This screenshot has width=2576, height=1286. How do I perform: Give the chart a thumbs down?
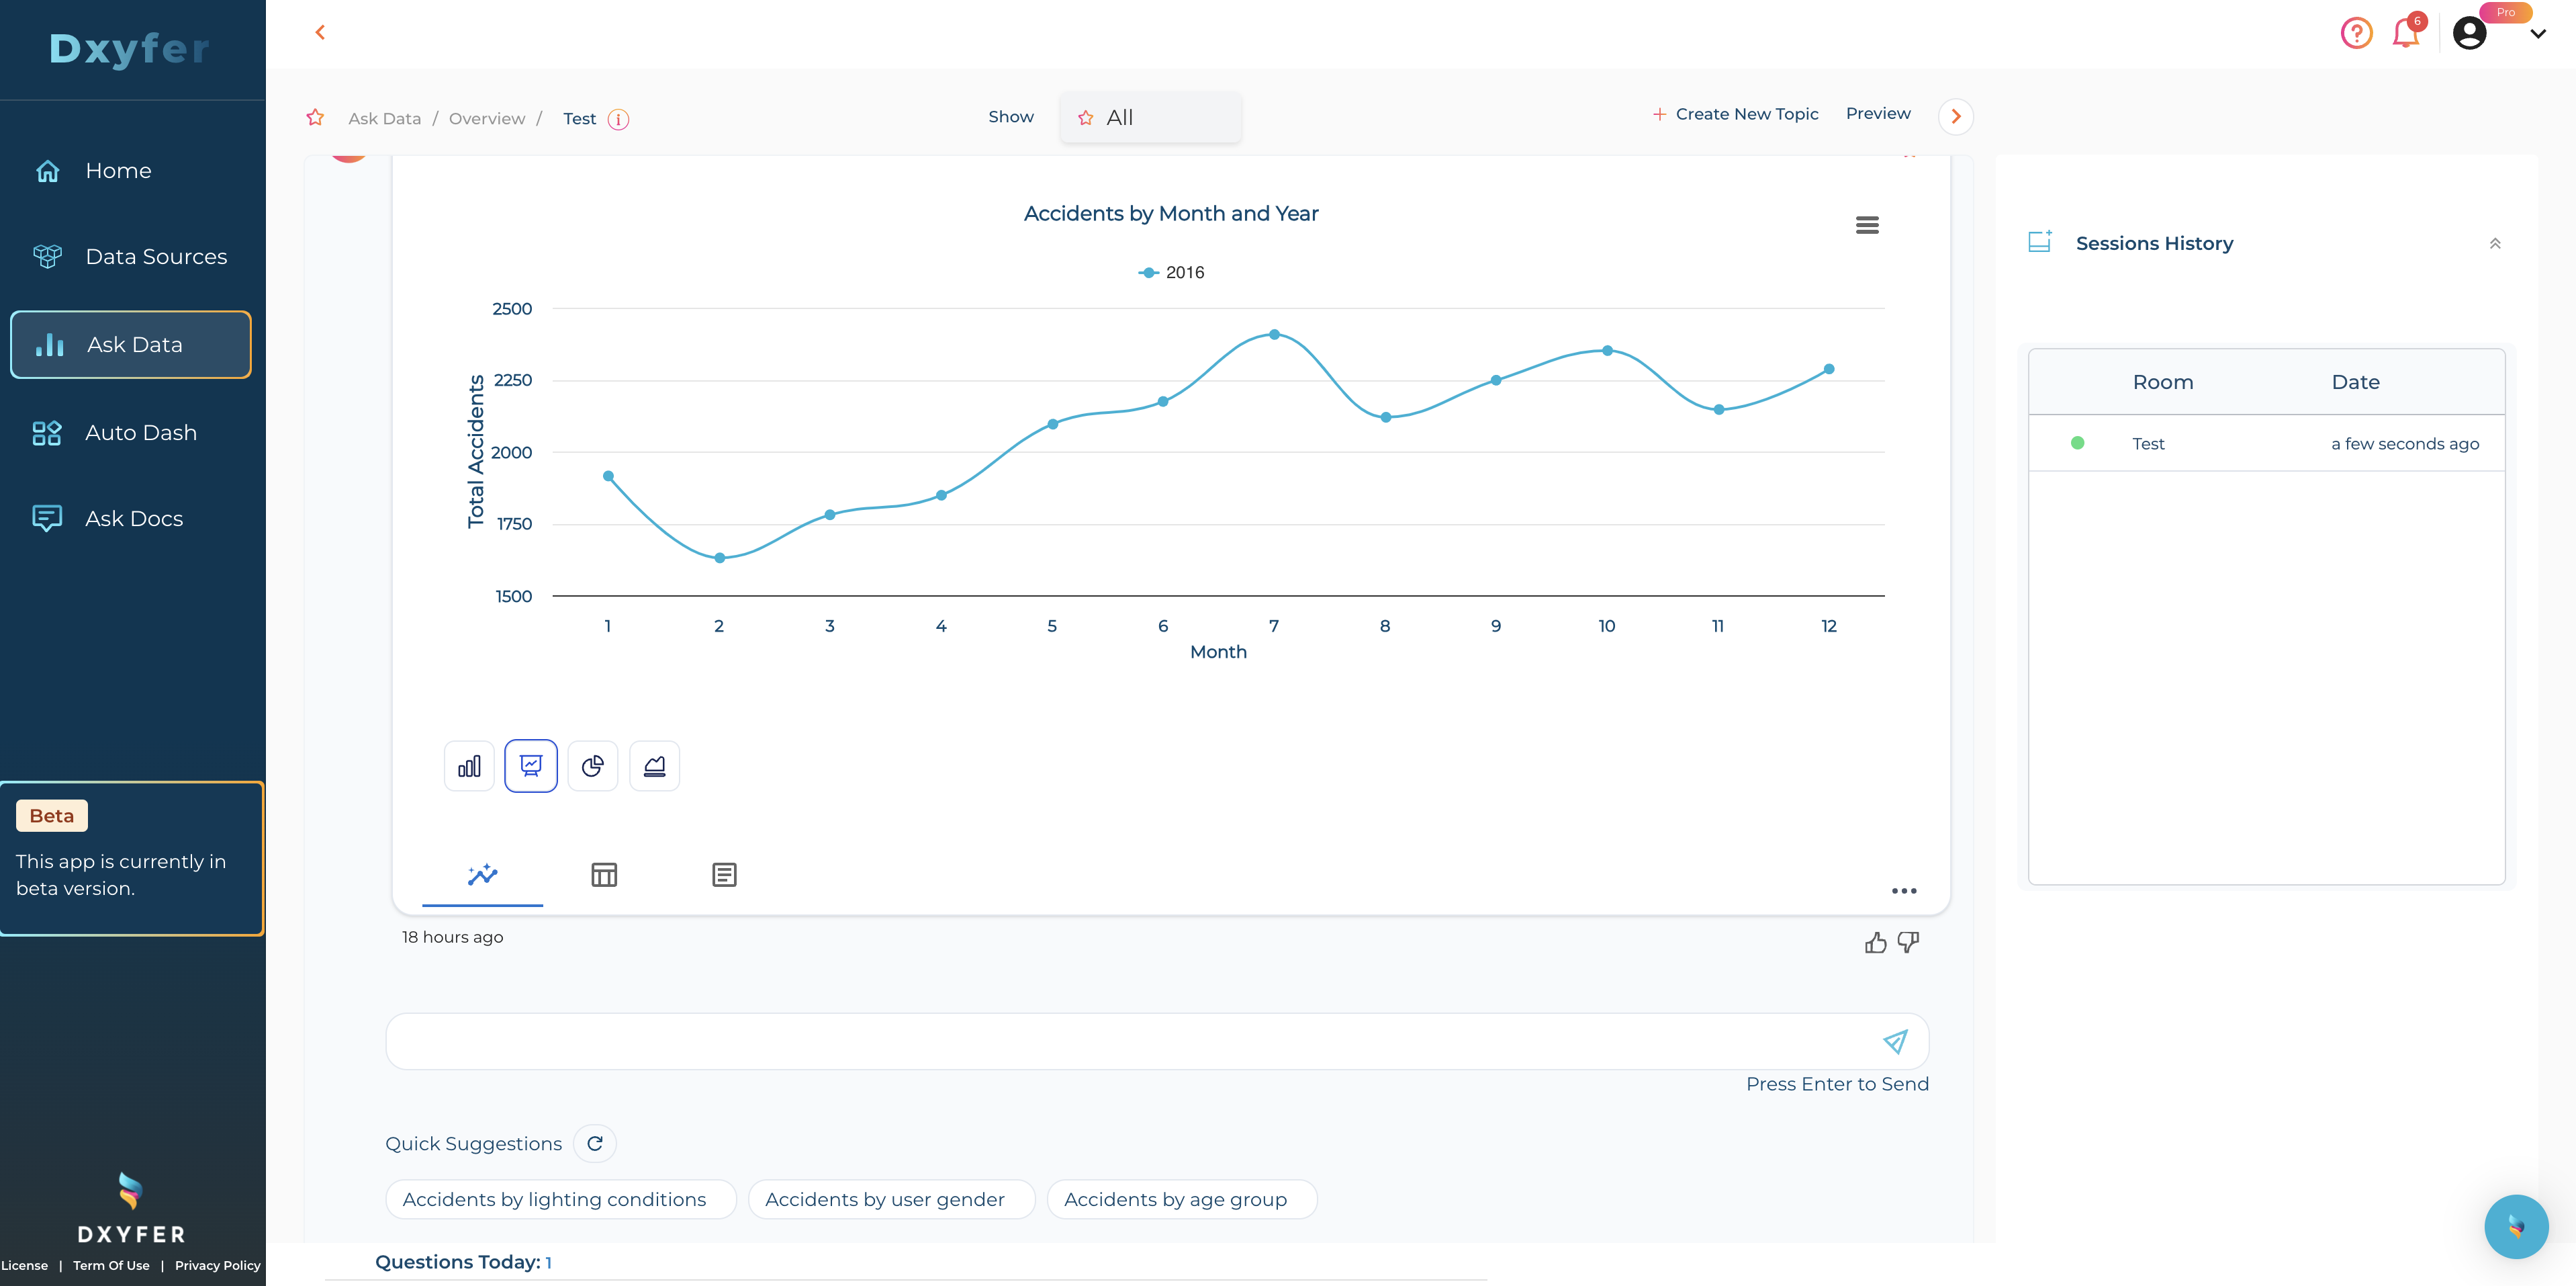click(1909, 942)
